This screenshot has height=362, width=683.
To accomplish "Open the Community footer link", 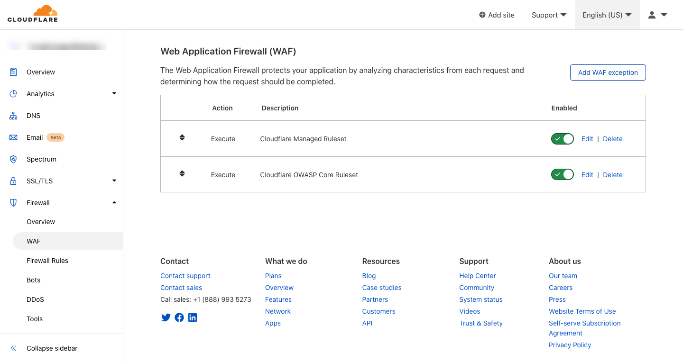I will coord(477,288).
